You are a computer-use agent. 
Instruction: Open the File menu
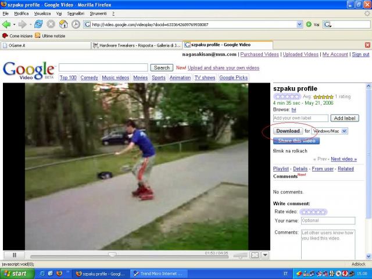click(5, 13)
